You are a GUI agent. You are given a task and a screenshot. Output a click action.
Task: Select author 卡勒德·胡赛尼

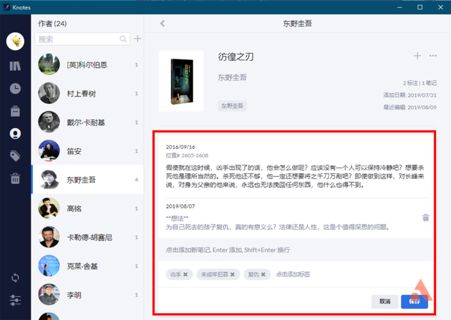click(88, 237)
